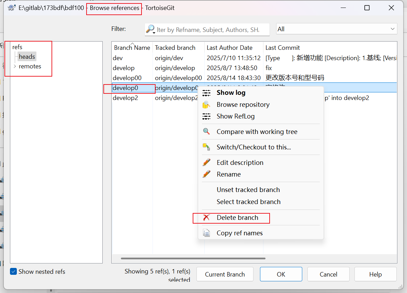Click the Switch/Checkout to this icon
The height and width of the screenshot is (293, 407).
tap(206, 147)
